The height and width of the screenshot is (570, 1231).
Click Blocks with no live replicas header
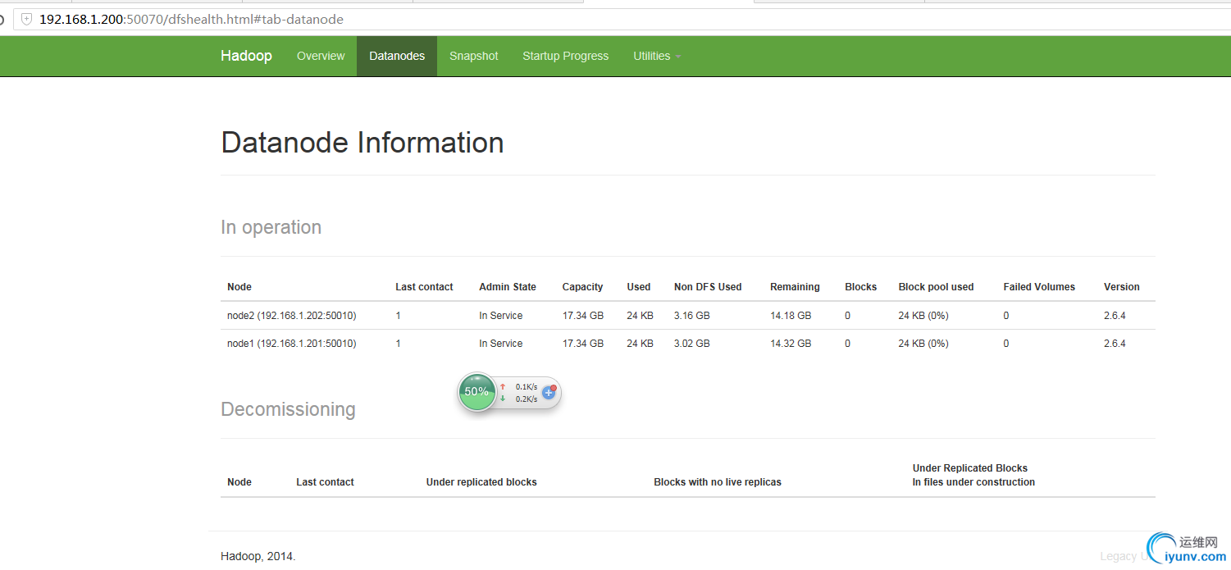(718, 482)
